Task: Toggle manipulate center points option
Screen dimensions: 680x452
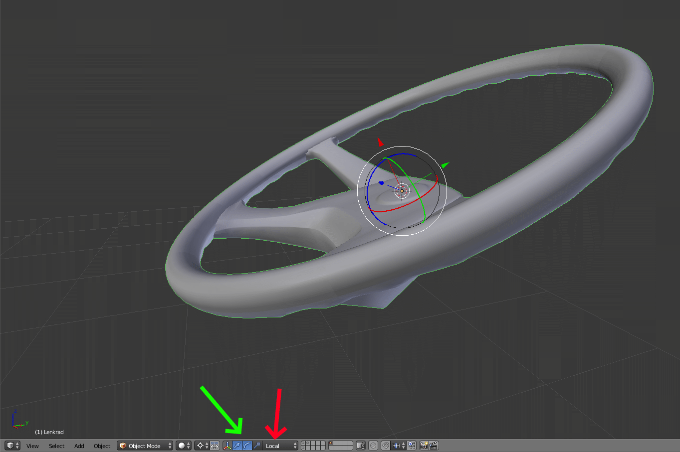Action: coord(215,446)
